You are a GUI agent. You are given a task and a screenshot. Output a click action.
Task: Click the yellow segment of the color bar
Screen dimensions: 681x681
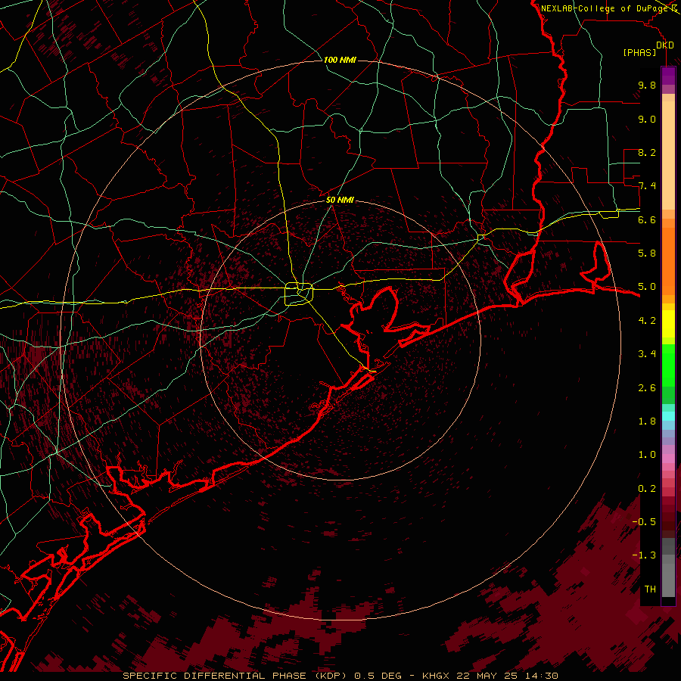(668, 324)
